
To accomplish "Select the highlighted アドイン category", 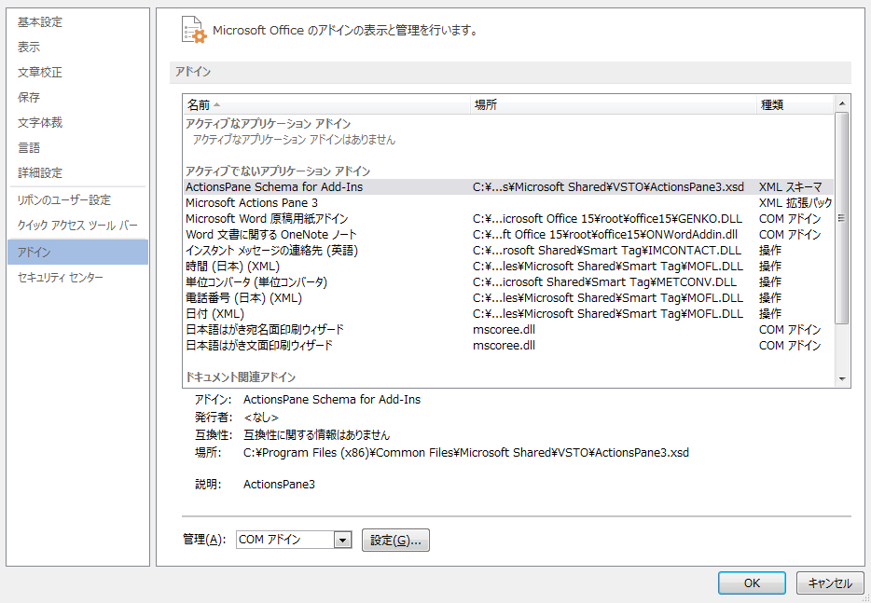I will (x=77, y=252).
